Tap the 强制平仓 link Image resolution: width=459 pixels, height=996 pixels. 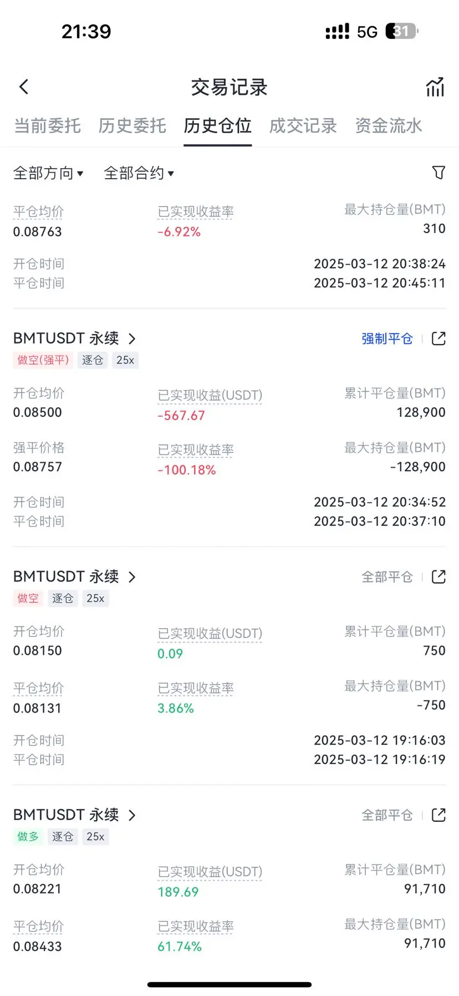[387, 338]
